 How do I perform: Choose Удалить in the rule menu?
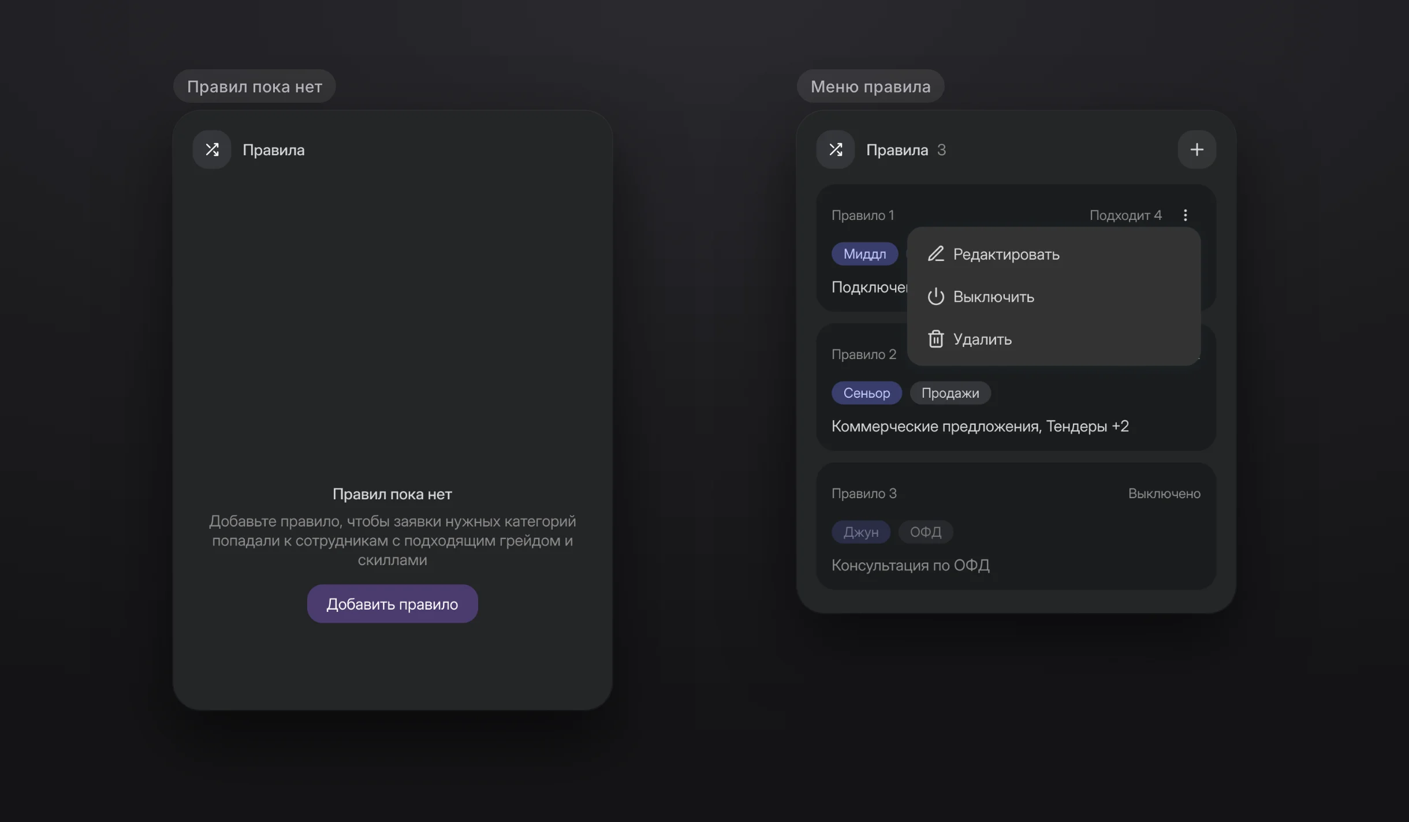1054,339
